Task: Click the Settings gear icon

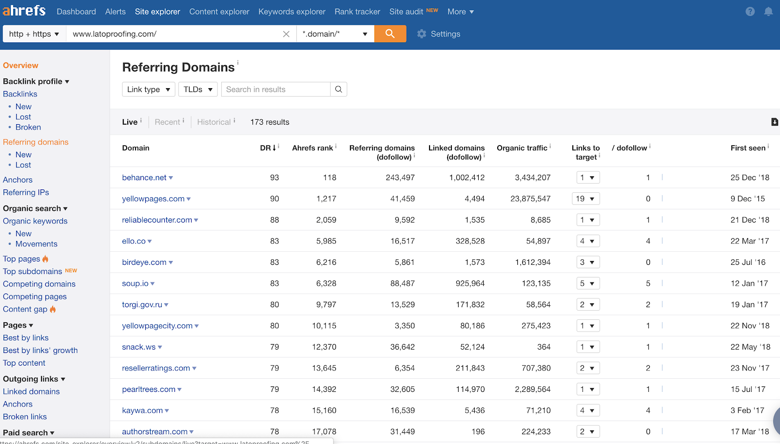Action: click(x=422, y=34)
